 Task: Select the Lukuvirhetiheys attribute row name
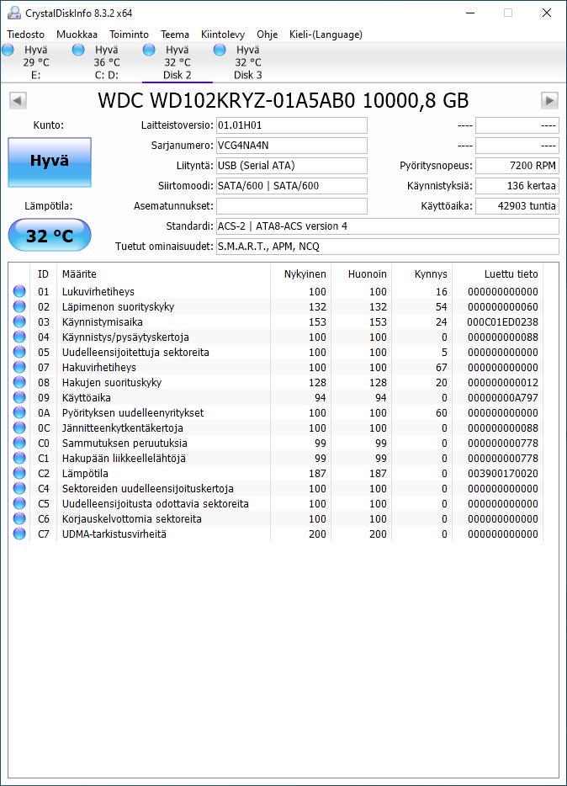click(x=98, y=291)
